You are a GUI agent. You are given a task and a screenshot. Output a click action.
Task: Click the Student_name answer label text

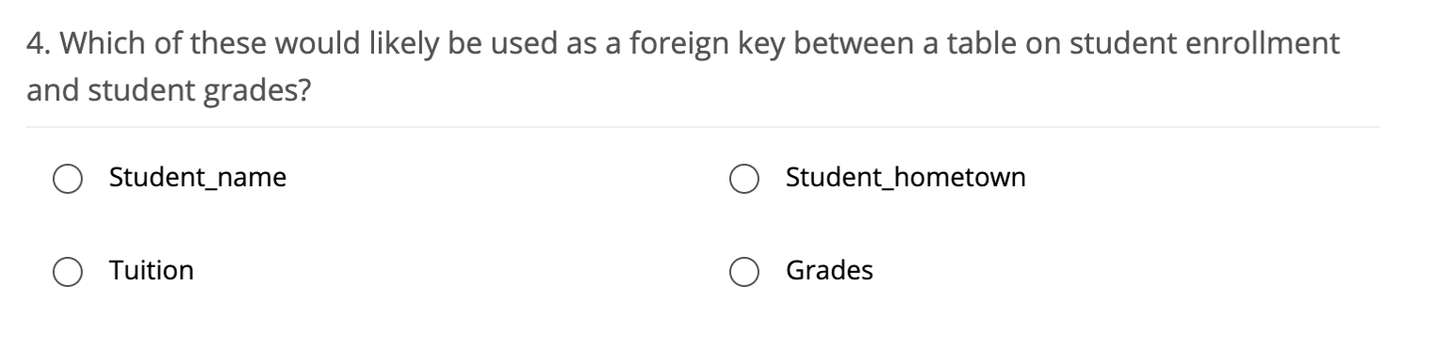pos(198,177)
